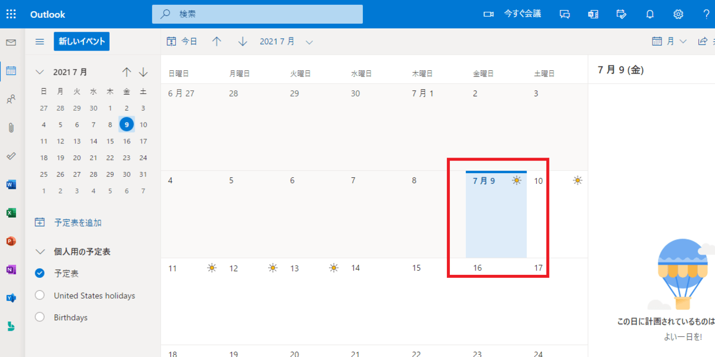Select day 25 in mini calendar
The width and height of the screenshot is (715, 357).
(x=43, y=174)
